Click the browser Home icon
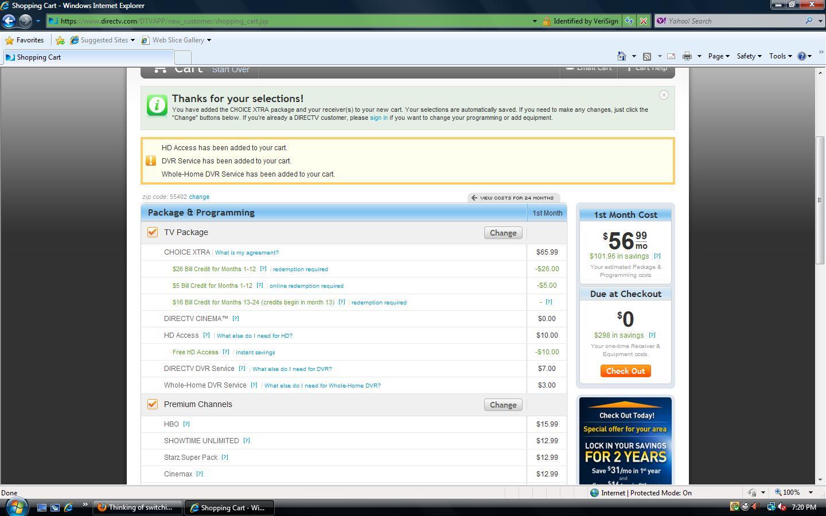826x516 pixels. point(621,56)
